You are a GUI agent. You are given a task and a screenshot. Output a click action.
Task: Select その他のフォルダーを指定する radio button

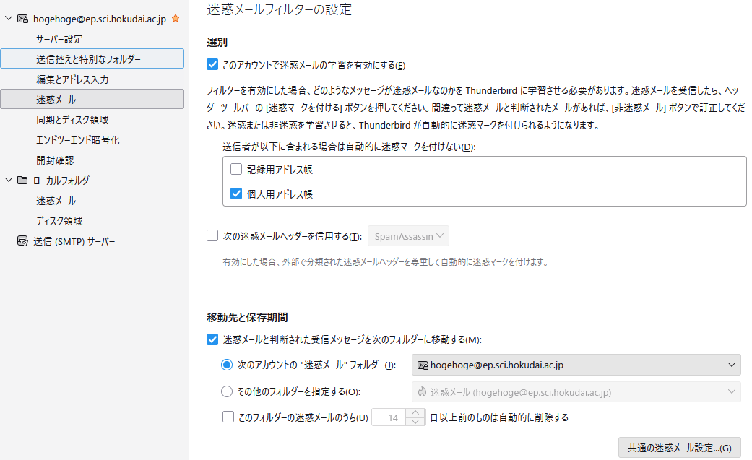tap(227, 391)
